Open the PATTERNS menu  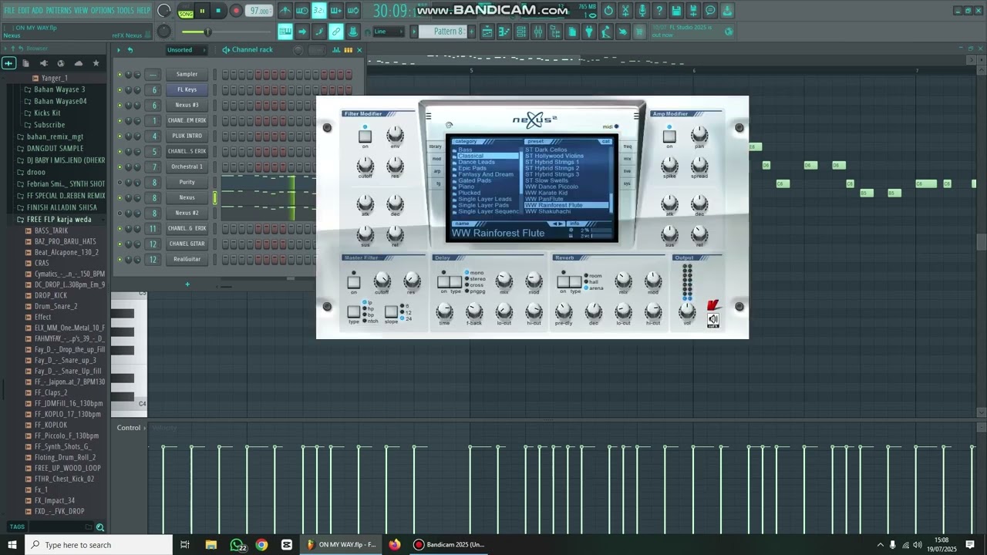tap(59, 11)
